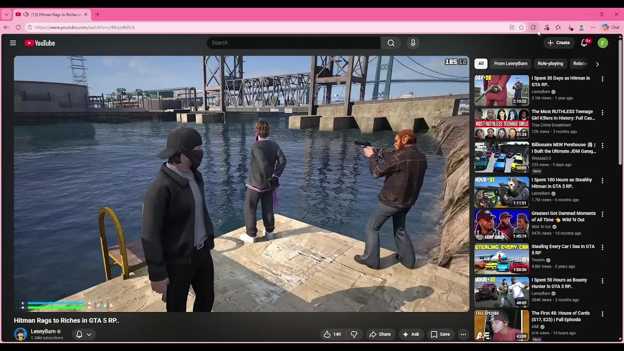This screenshot has width=624, height=351.
Task: Open browser profile icon
Action: click(x=582, y=27)
